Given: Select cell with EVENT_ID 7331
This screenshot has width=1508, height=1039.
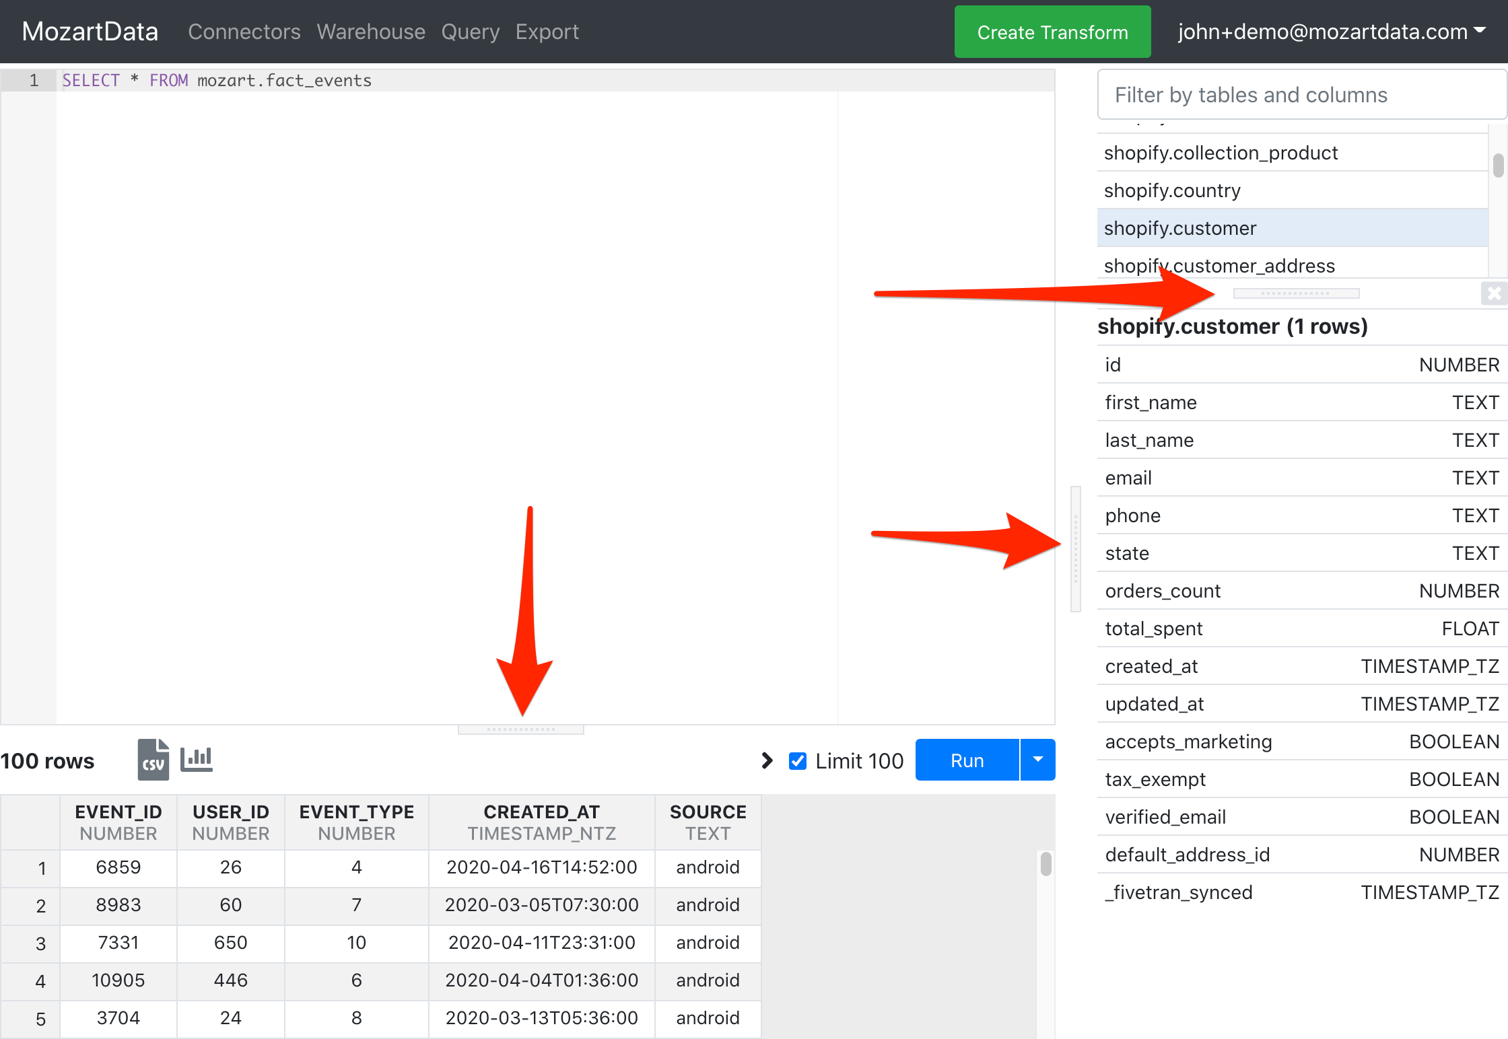Looking at the screenshot, I should click(x=118, y=943).
